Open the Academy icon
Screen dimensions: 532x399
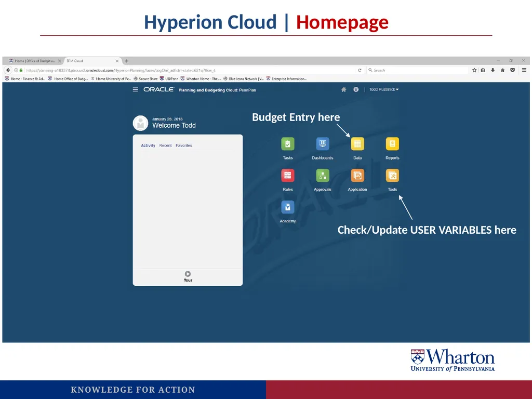click(287, 207)
